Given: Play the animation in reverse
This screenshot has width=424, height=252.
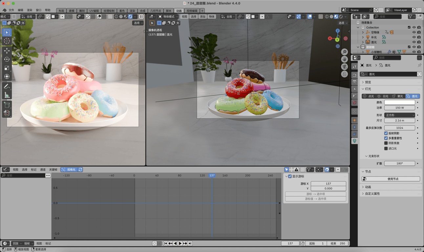Looking at the screenshot, I should click(x=175, y=243).
